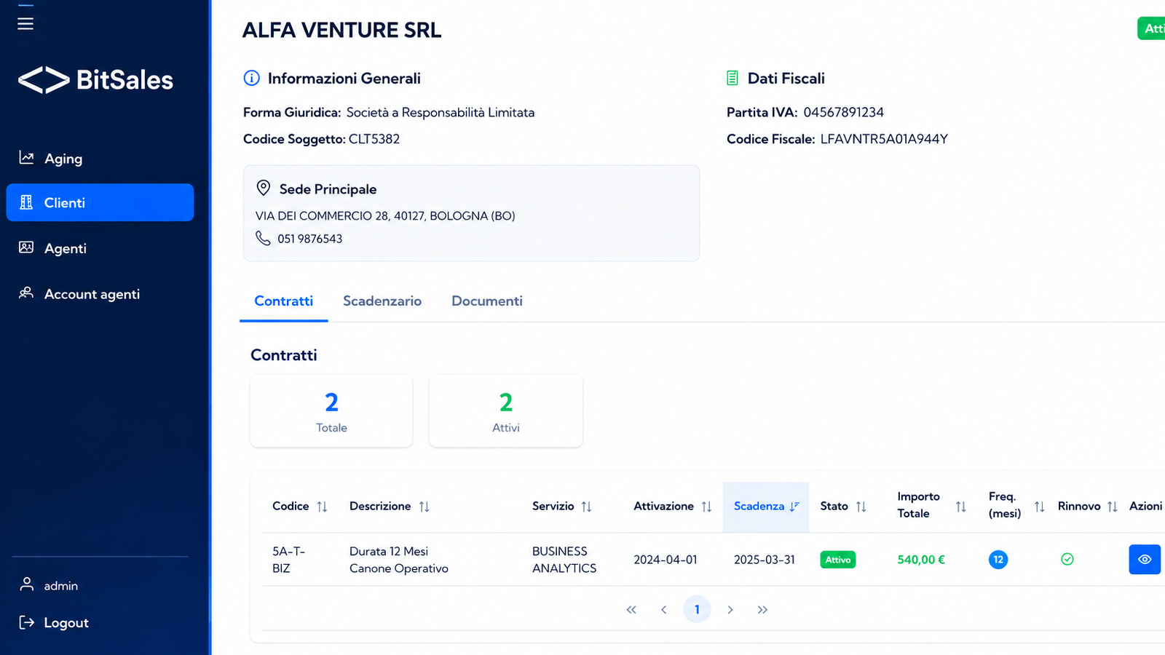Screen dimensions: 1165x655
Task: Click the 540,00 € amount
Action: tap(921, 560)
